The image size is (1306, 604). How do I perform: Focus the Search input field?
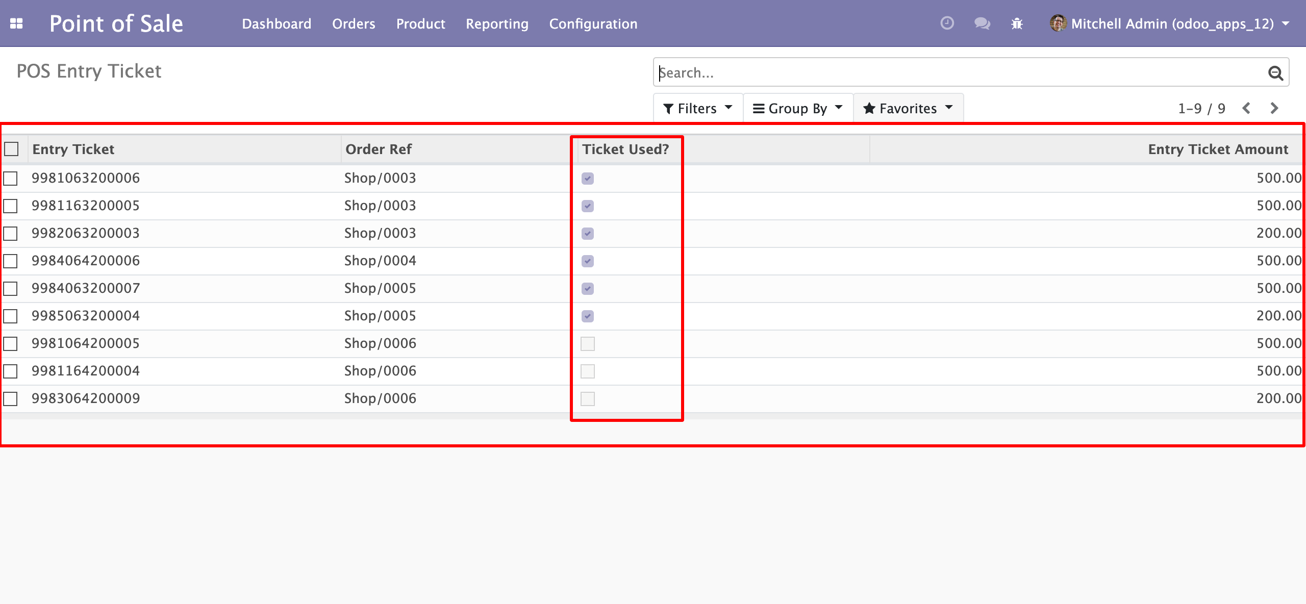coord(959,73)
